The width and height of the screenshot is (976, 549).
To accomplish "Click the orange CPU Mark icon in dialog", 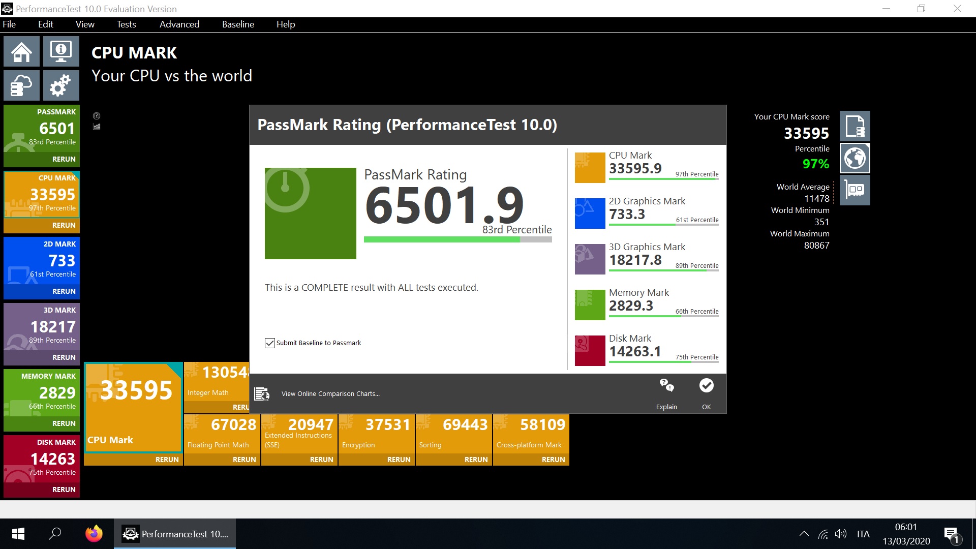I will coord(590,167).
